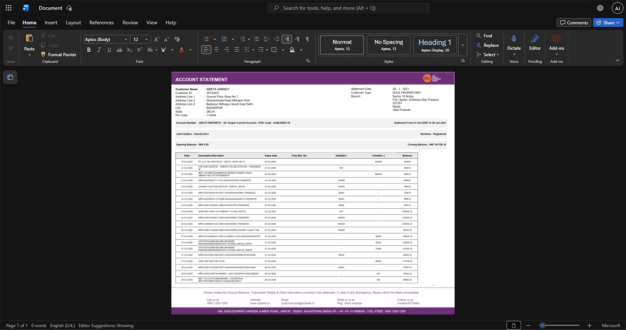Click the Numbering list icon
Viewport: 626px width, 330px height.
[x=224, y=39]
